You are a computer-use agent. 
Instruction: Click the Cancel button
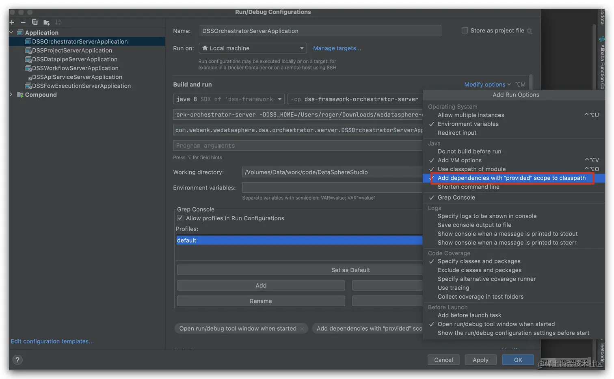pyautogui.click(x=443, y=360)
